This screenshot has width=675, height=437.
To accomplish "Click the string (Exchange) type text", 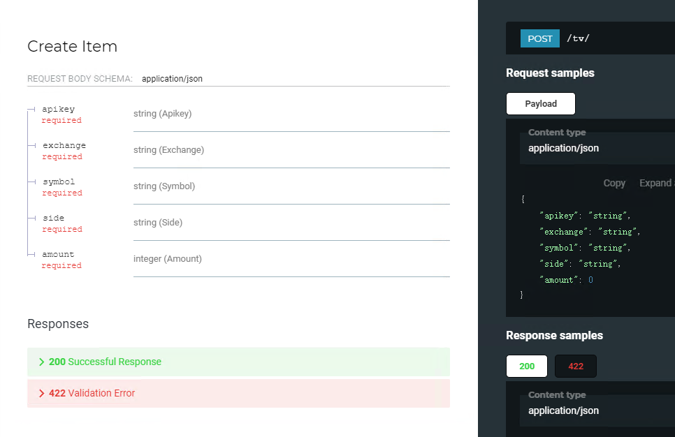I will [x=169, y=149].
